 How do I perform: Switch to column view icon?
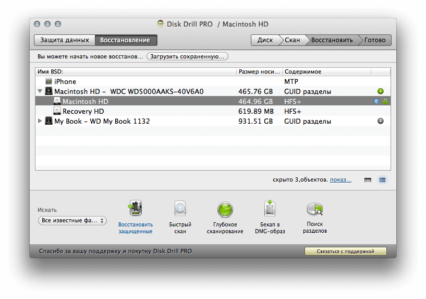368,180
